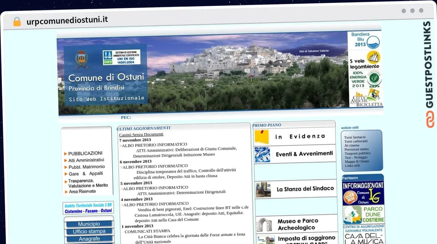
Task: Open the Ufficio stampa menu item
Action: click(x=89, y=231)
